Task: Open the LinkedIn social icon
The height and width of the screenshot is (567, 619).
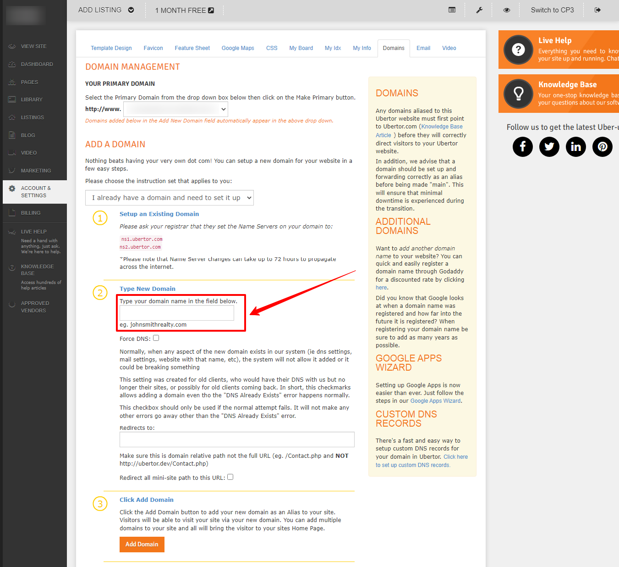Action: [x=576, y=147]
